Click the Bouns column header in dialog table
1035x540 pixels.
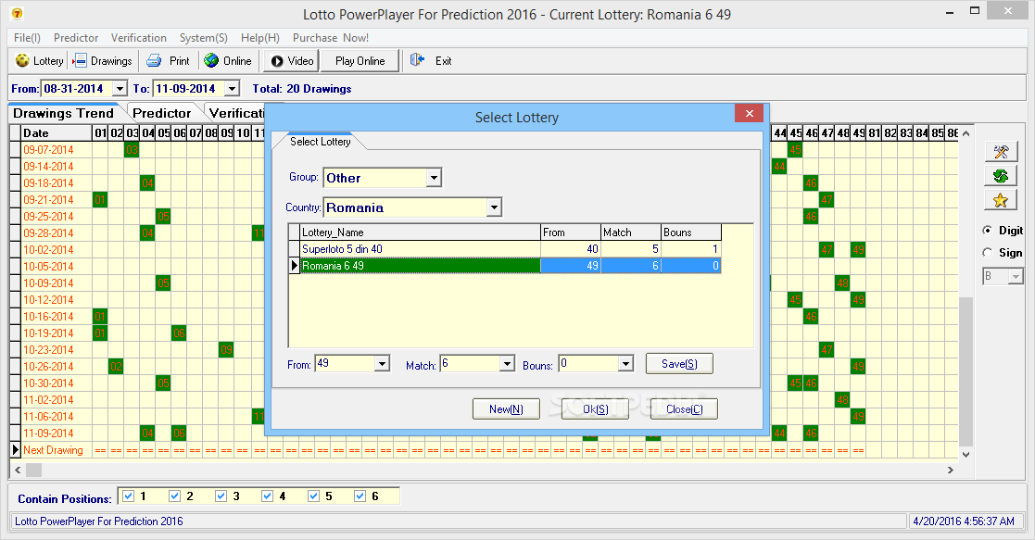tap(691, 232)
